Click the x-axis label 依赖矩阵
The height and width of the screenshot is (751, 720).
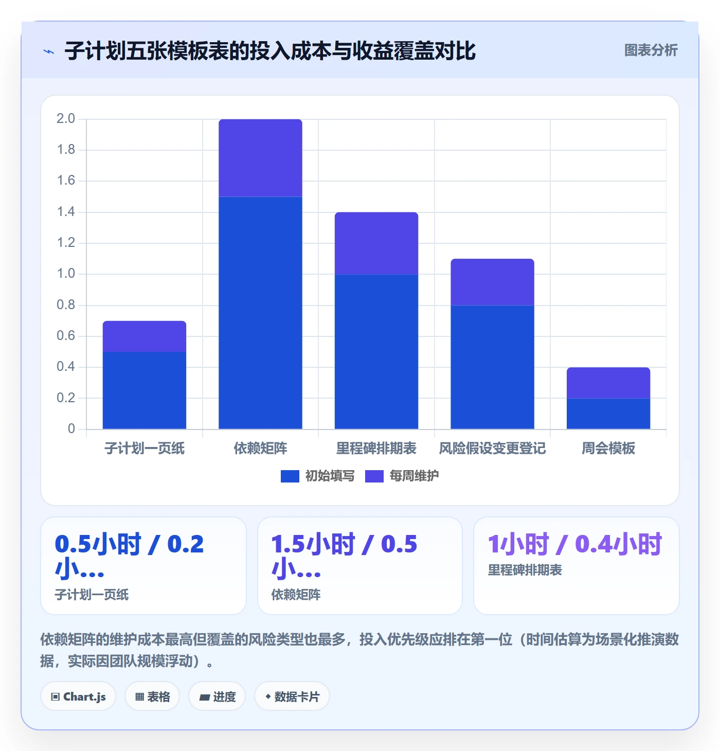[260, 449]
